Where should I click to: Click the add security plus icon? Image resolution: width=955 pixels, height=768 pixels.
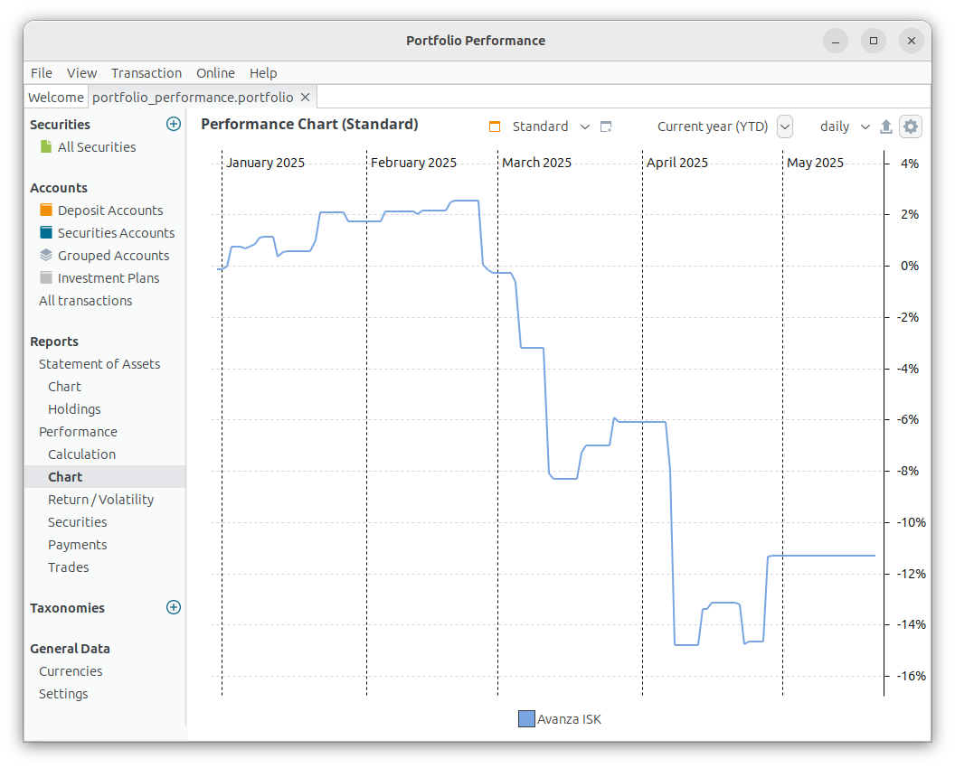pyautogui.click(x=174, y=124)
